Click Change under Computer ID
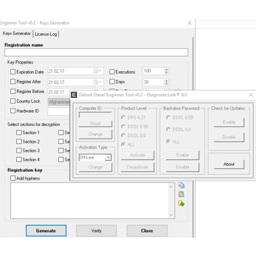This screenshot has width=256, height=256. (x=95, y=134)
